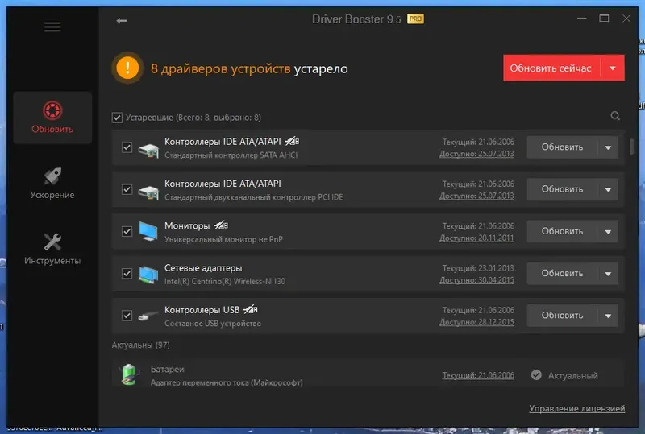Click Универсальный монитор не PnP text
The height and width of the screenshot is (434, 645).
[x=223, y=239]
